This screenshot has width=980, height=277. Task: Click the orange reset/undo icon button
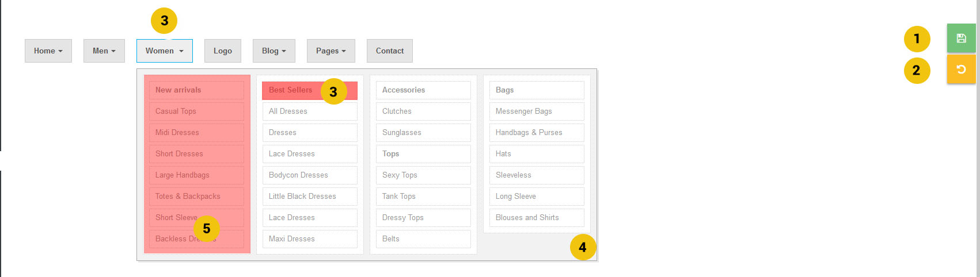[x=961, y=70]
